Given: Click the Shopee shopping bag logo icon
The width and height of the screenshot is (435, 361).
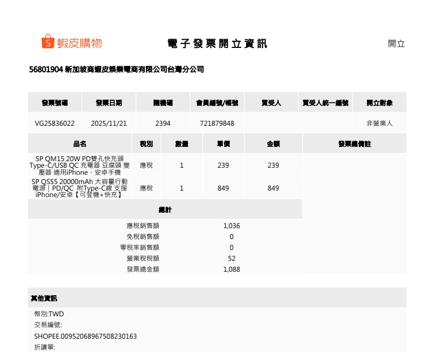Looking at the screenshot, I should point(48,42).
